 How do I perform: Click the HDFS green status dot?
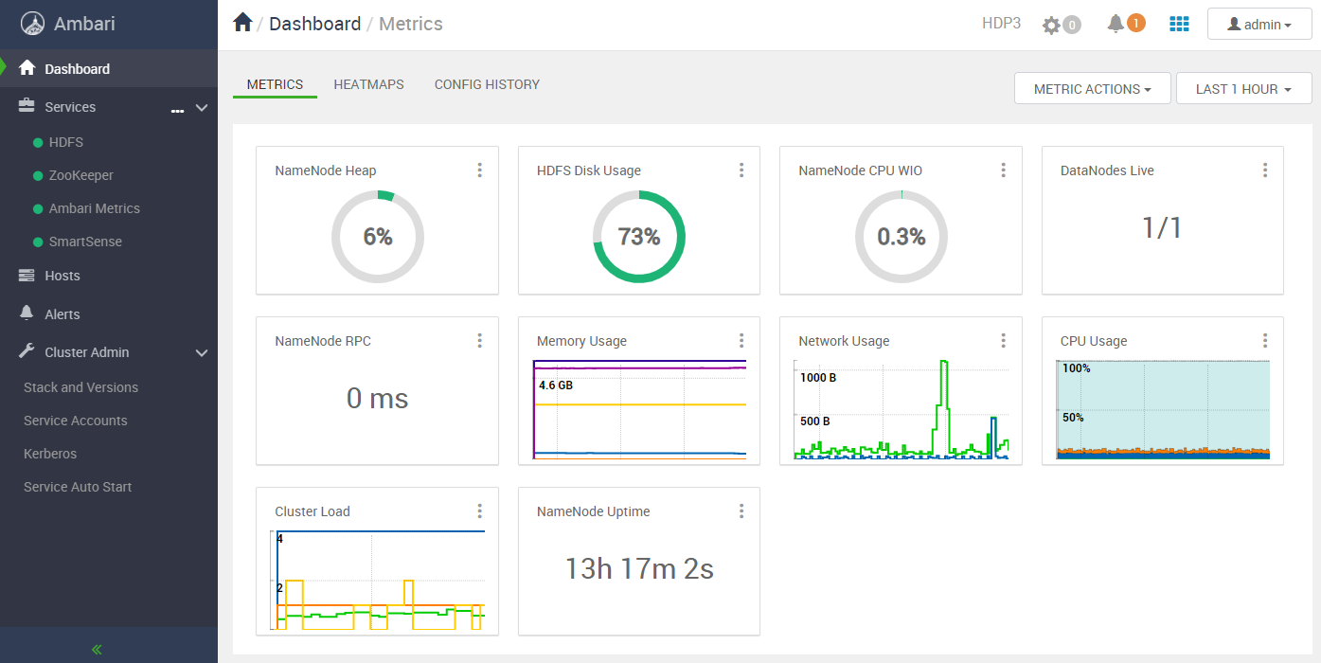coord(38,143)
